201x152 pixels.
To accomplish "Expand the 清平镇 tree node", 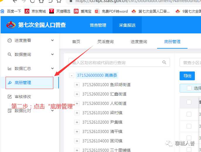I will 77,131.
